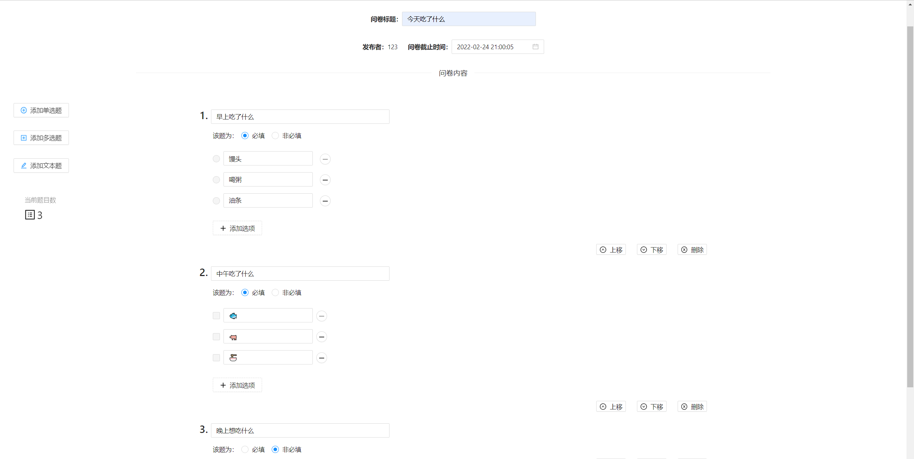914x459 pixels.
Task: Click the pen icon on 添加文本题
Action: pyautogui.click(x=24, y=165)
